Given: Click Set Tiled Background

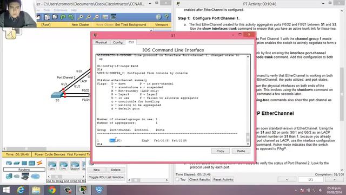Looking at the screenshot, I should click(131, 24).
